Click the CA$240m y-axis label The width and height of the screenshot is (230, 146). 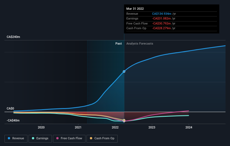pos(13,37)
